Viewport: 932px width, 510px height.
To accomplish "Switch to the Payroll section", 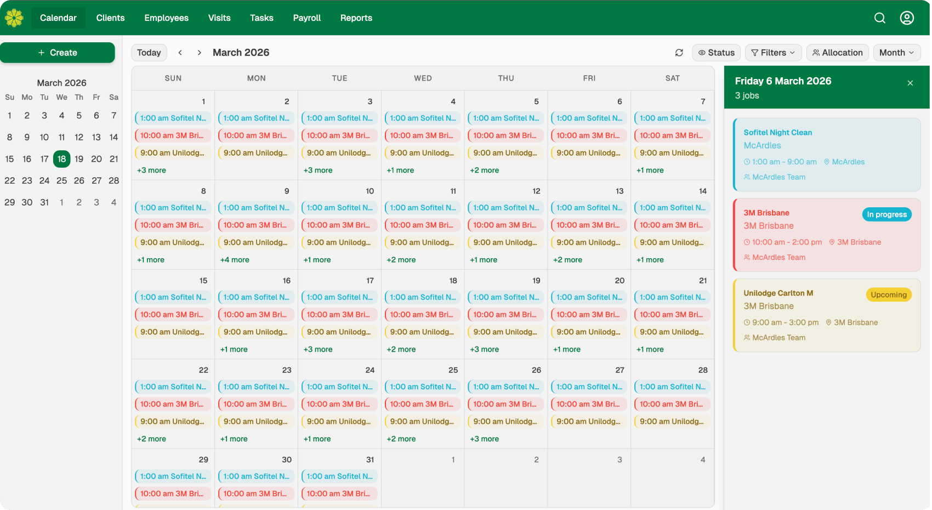I will point(306,18).
